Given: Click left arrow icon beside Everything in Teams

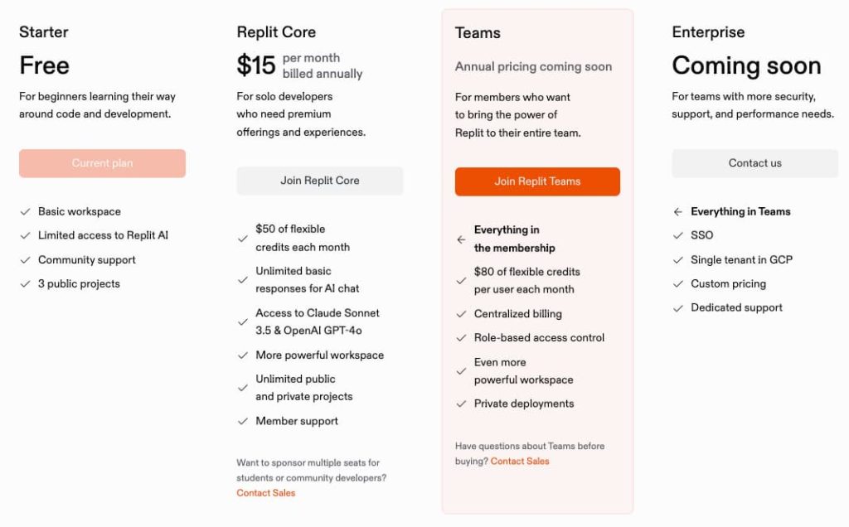Looking at the screenshot, I should pos(678,212).
